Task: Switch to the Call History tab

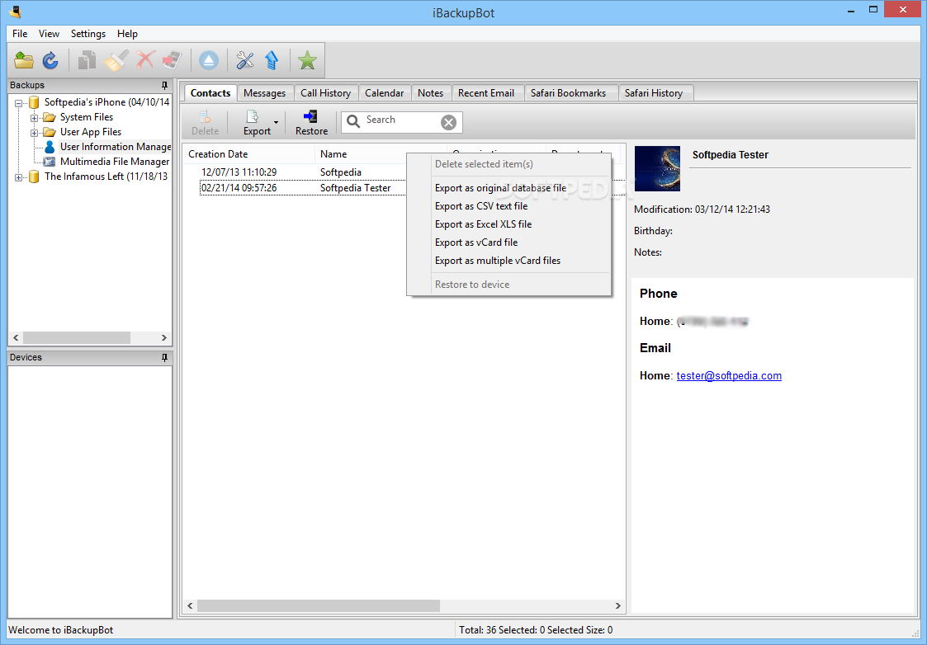Action: (x=326, y=92)
